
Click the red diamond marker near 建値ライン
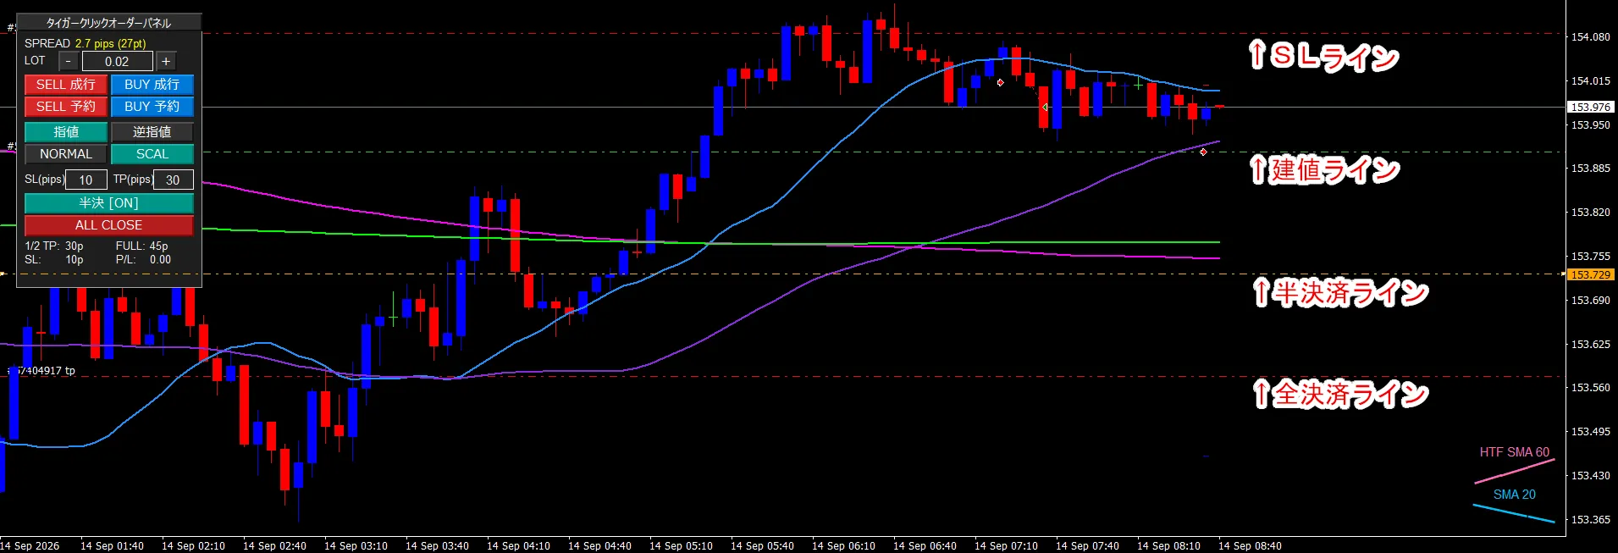[x=1203, y=152]
